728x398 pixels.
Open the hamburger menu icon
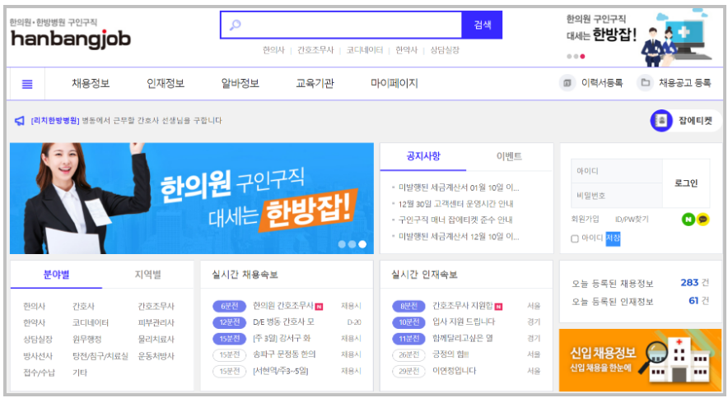tap(27, 84)
